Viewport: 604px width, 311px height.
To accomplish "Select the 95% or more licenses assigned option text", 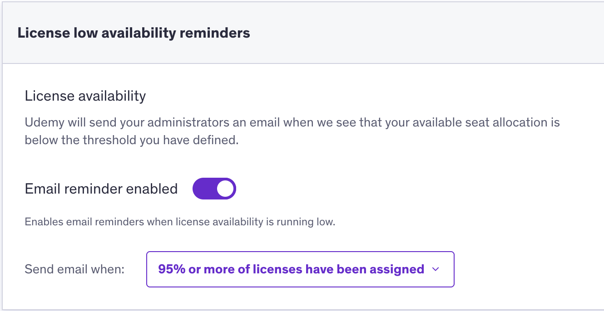I will click(x=291, y=269).
